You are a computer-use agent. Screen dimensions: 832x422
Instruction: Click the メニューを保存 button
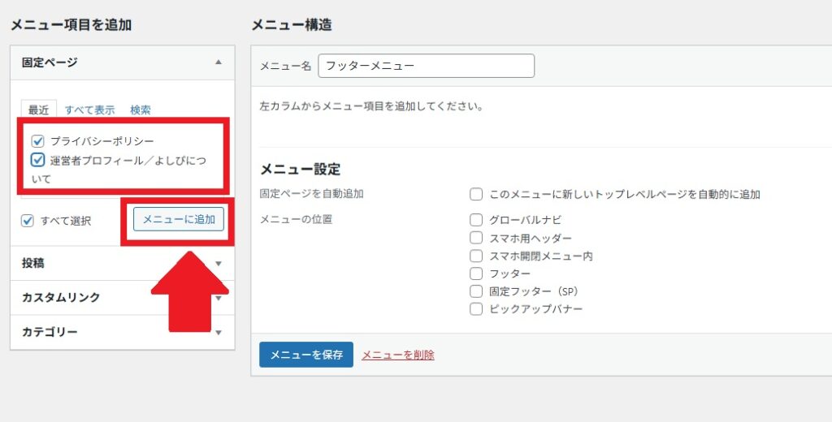coord(306,355)
